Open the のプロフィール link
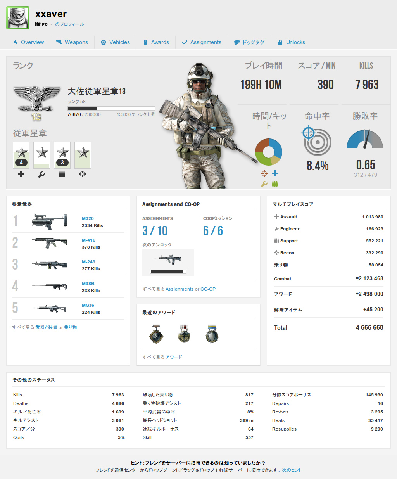The height and width of the screenshot is (479, 397). coord(69,24)
